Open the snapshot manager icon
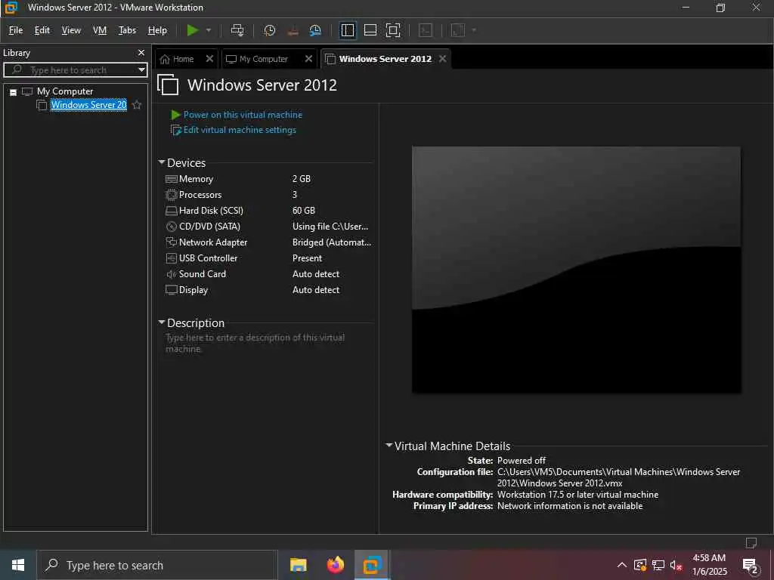 point(315,30)
